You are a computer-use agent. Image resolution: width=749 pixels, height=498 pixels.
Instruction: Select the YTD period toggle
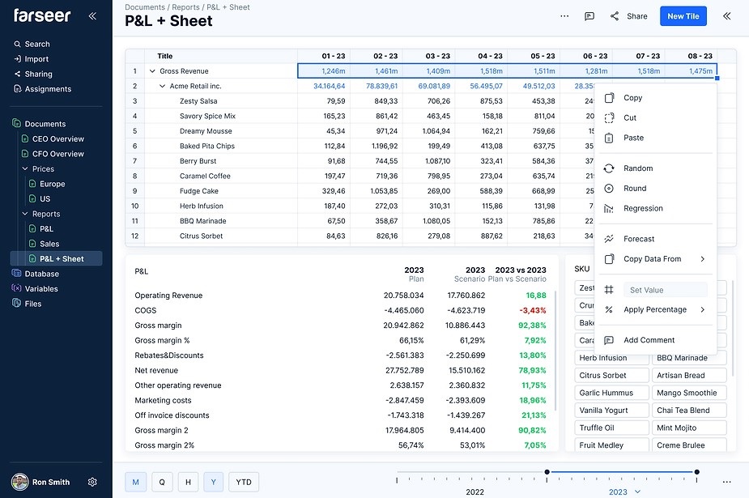pos(244,483)
